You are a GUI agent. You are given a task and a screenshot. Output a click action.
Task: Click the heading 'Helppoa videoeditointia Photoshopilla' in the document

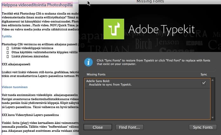coord(37,5)
